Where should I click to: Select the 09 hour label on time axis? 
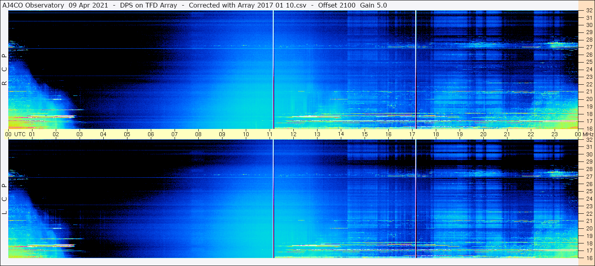(x=222, y=134)
